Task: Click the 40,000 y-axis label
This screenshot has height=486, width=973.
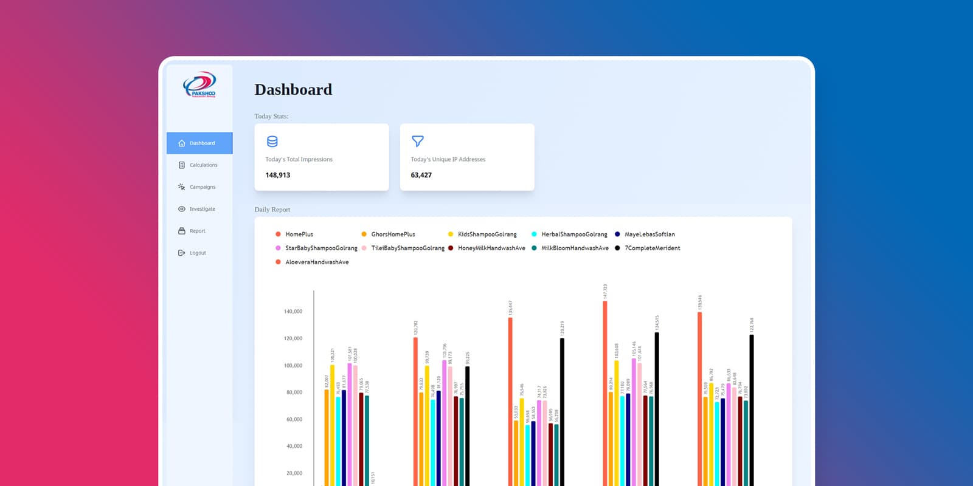Action: pos(294,446)
